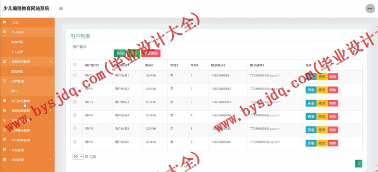Click the grid icon beside 学习资料管理
This screenshot has height=172, width=378.
click(x=4, y=140)
